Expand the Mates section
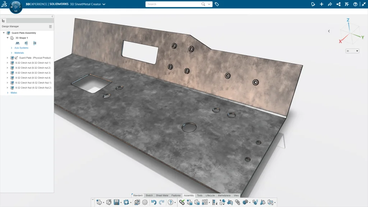368x207 pixels. coord(8,93)
